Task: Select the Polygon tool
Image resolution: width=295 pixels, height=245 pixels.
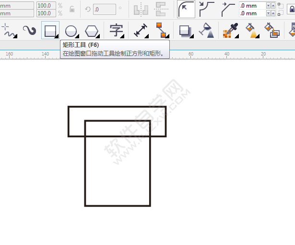Action: 92,31
